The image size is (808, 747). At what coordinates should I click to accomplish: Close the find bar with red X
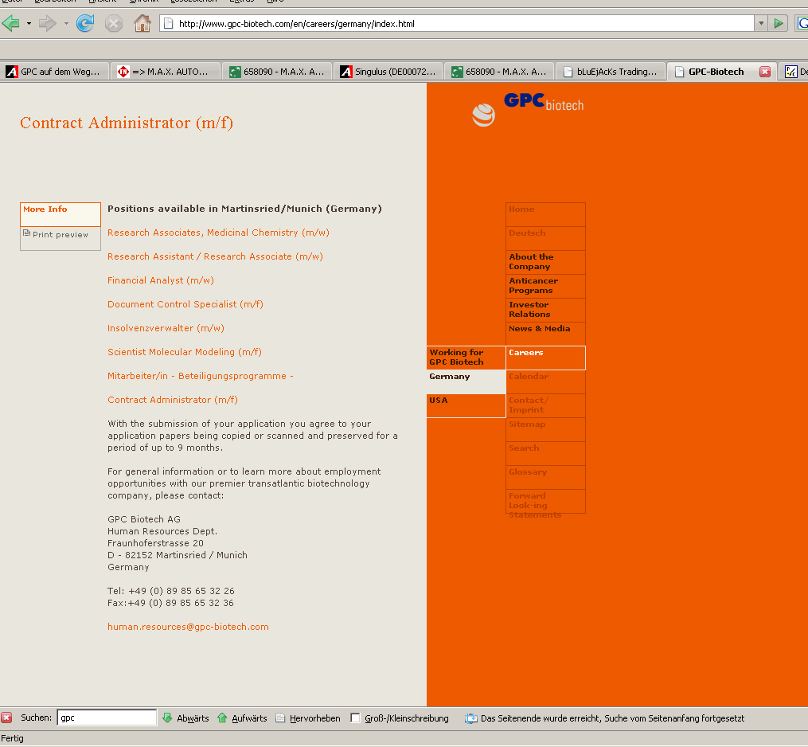6,718
